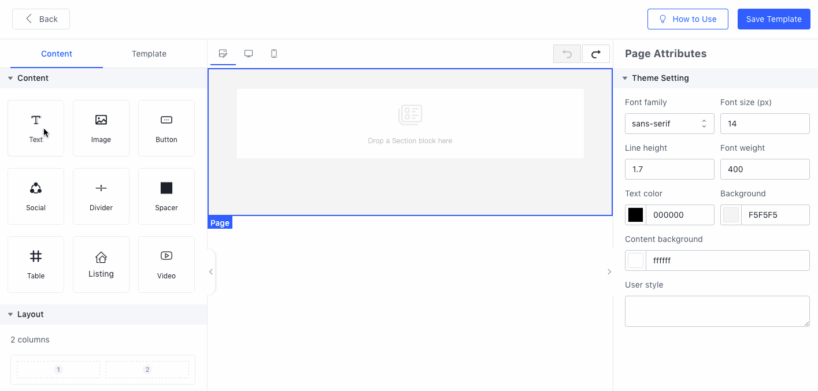Collapse the Layout section
The height and width of the screenshot is (391, 818).
point(10,314)
